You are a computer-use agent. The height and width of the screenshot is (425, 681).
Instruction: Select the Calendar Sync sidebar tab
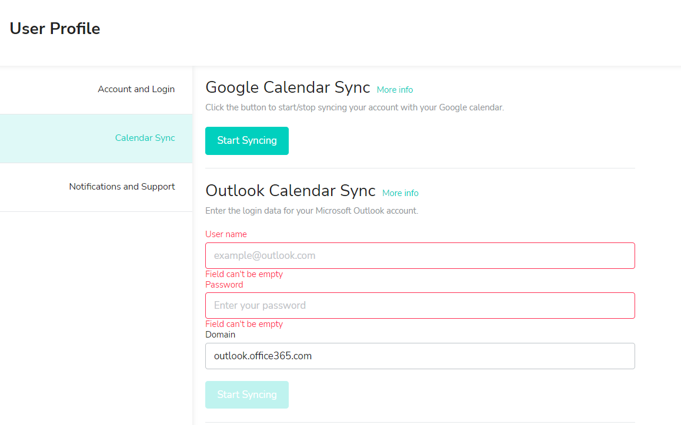point(96,139)
